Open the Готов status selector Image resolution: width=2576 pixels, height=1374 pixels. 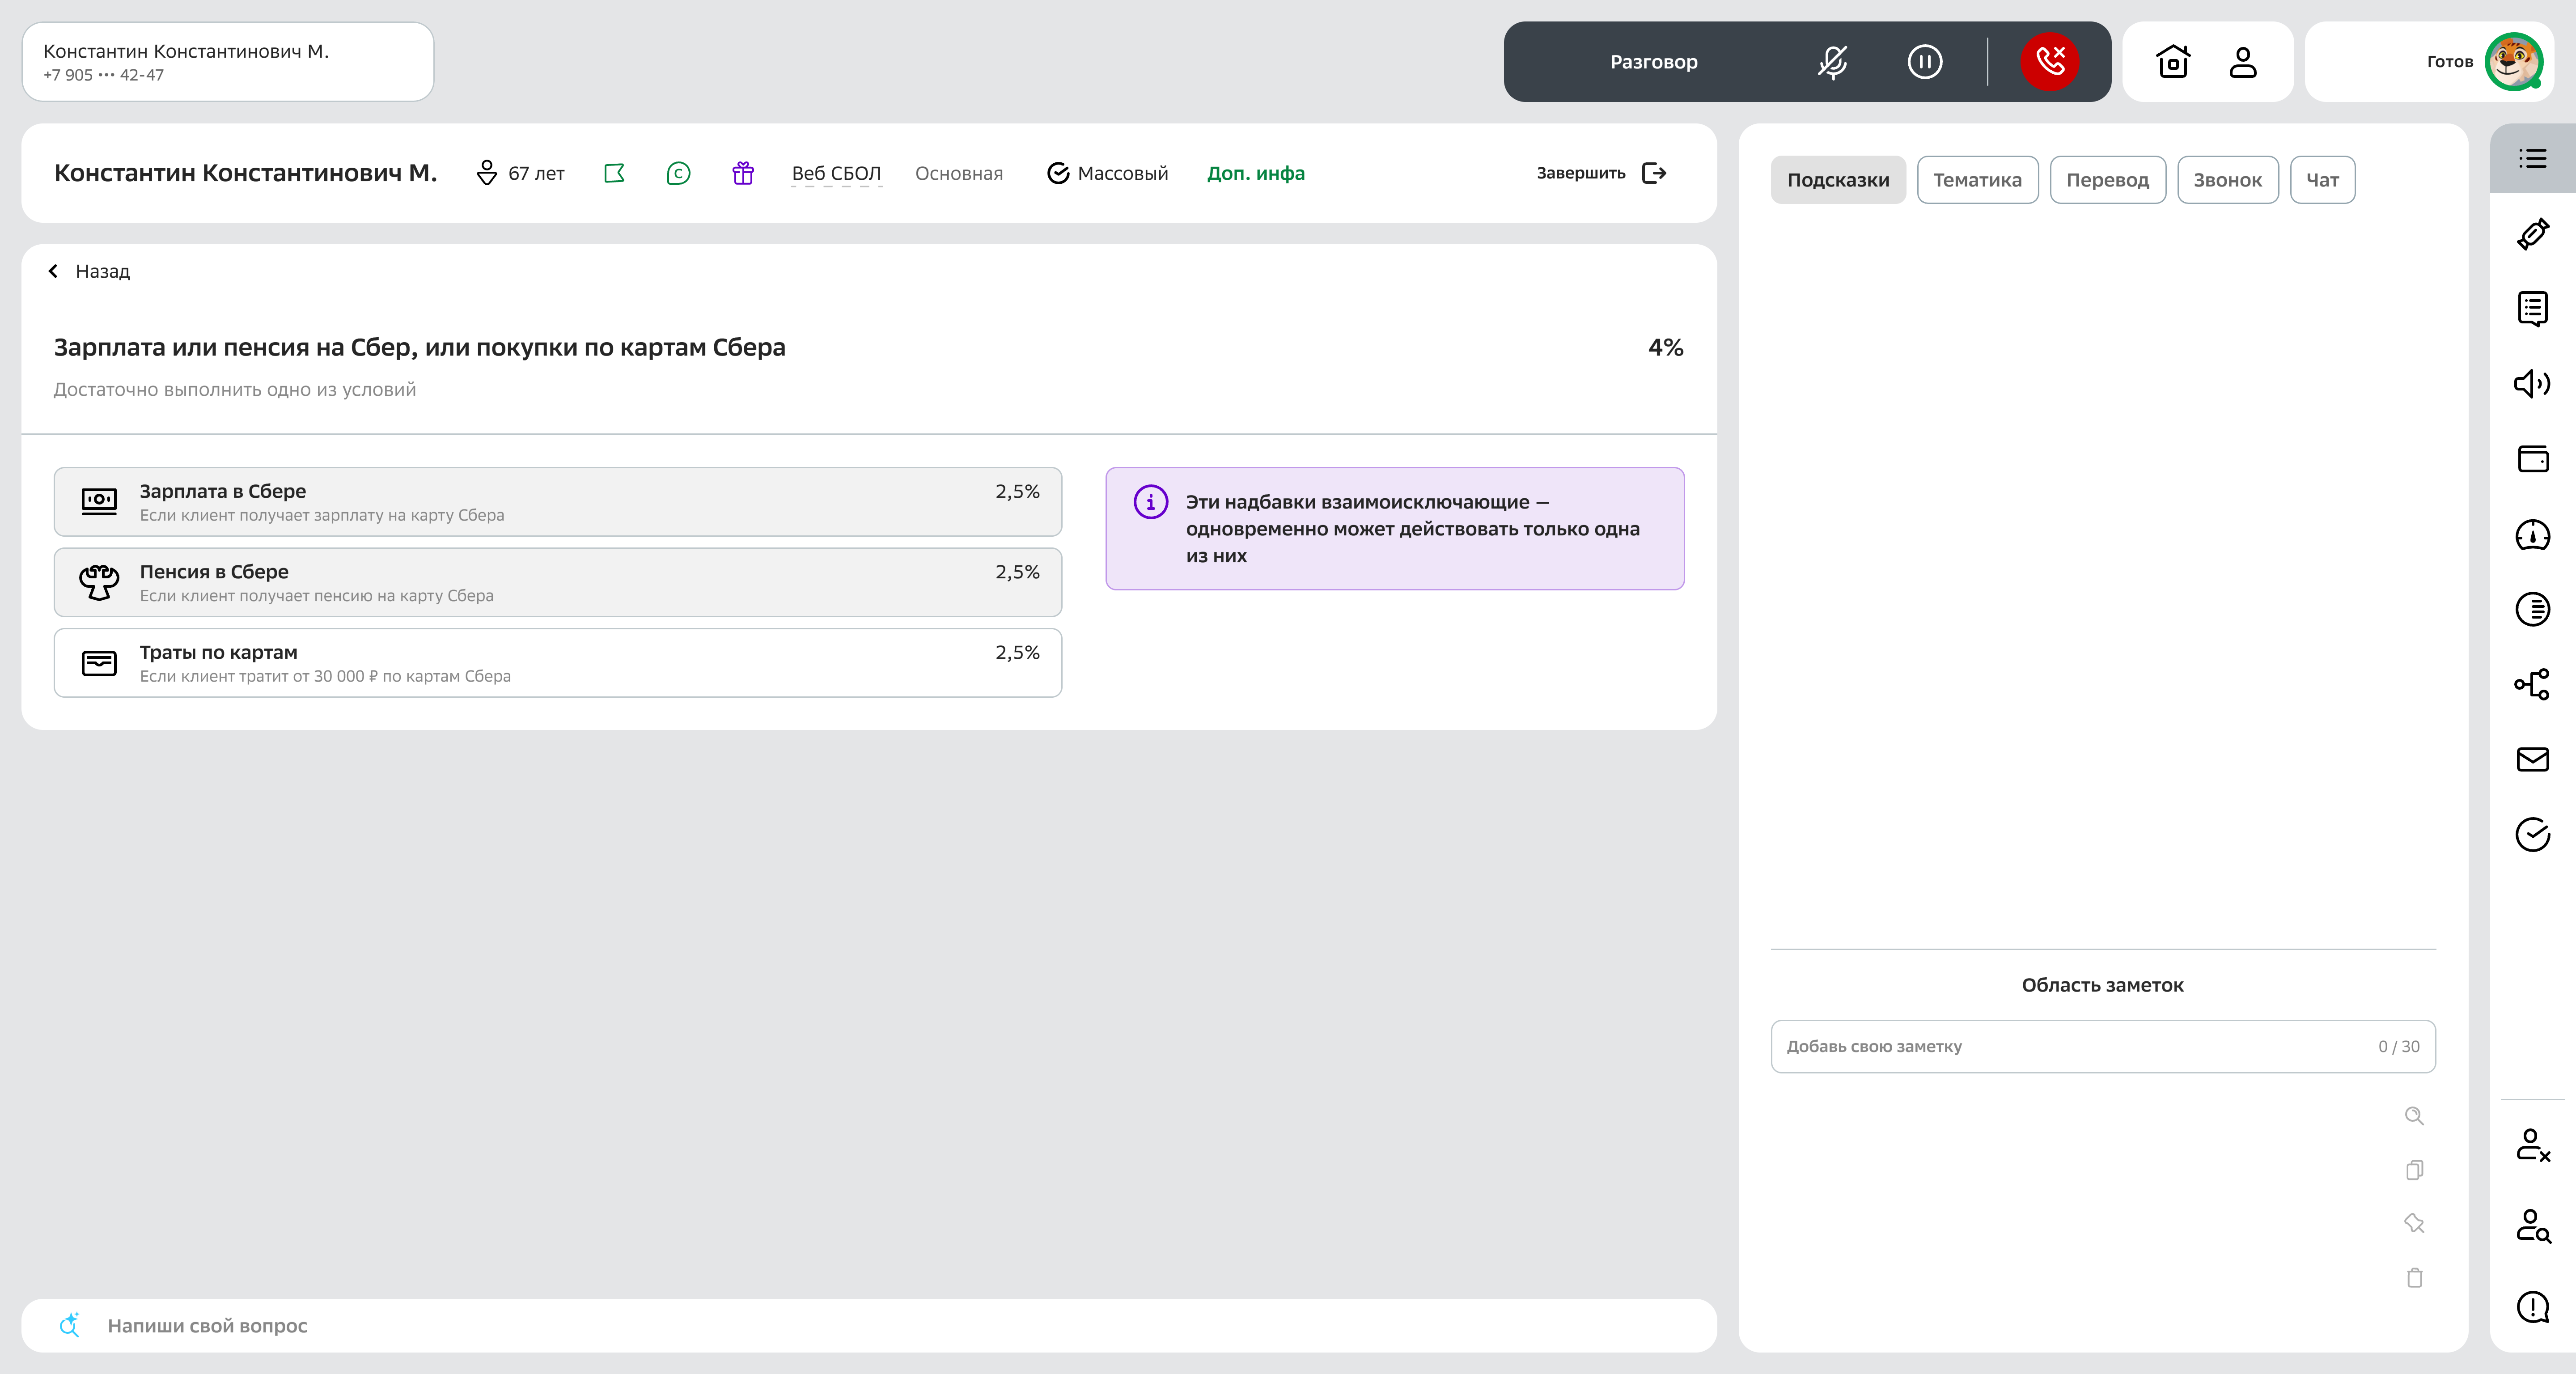(2449, 62)
